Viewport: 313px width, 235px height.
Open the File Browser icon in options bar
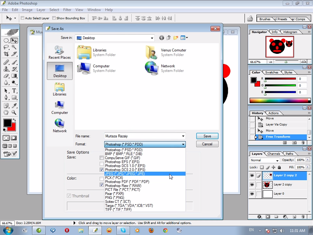click(250, 19)
